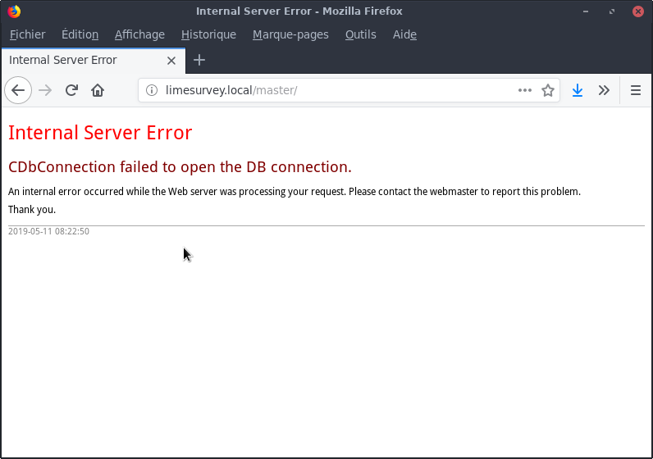Open the Édition menu

point(80,34)
